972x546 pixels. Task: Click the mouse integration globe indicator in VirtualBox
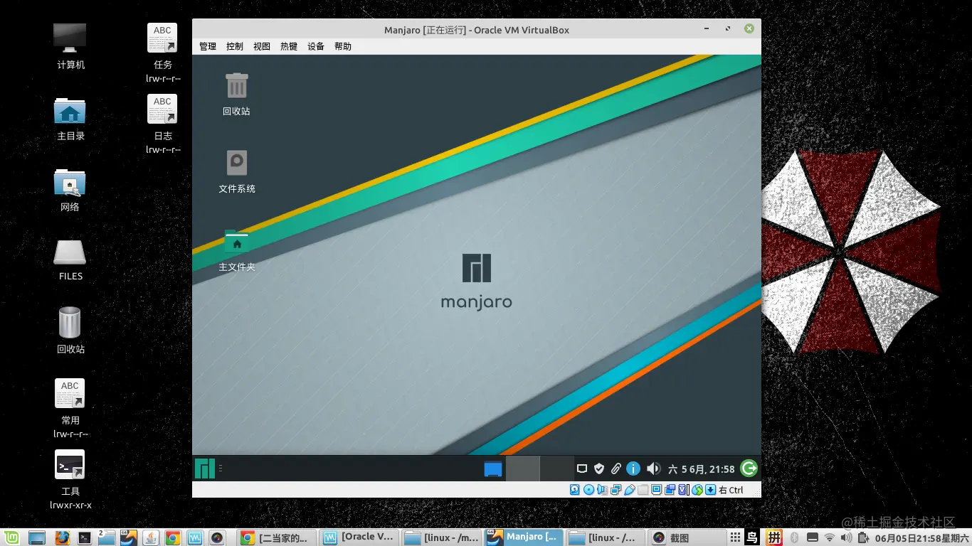point(697,490)
